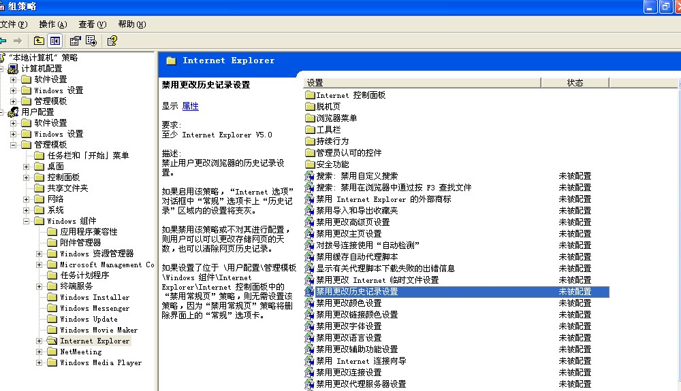Collapse the Windows 组件 node
Image resolution: width=681 pixels, height=391 pixels.
click(x=26, y=221)
